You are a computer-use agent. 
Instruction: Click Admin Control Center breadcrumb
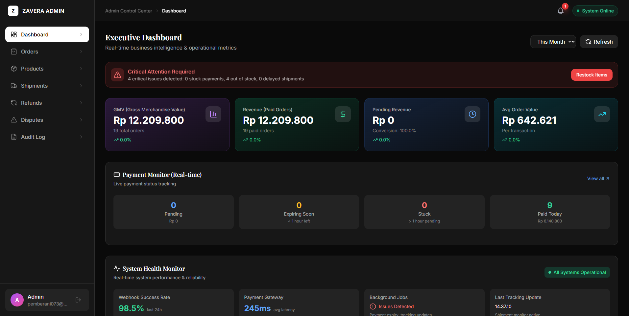tap(128, 11)
